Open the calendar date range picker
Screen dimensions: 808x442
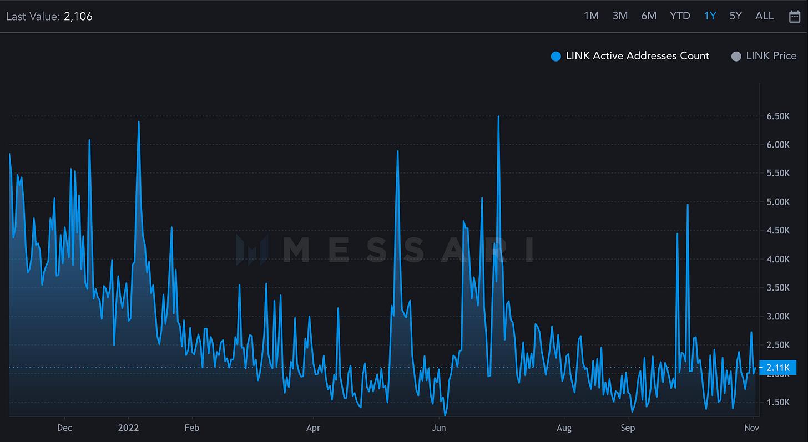point(795,16)
